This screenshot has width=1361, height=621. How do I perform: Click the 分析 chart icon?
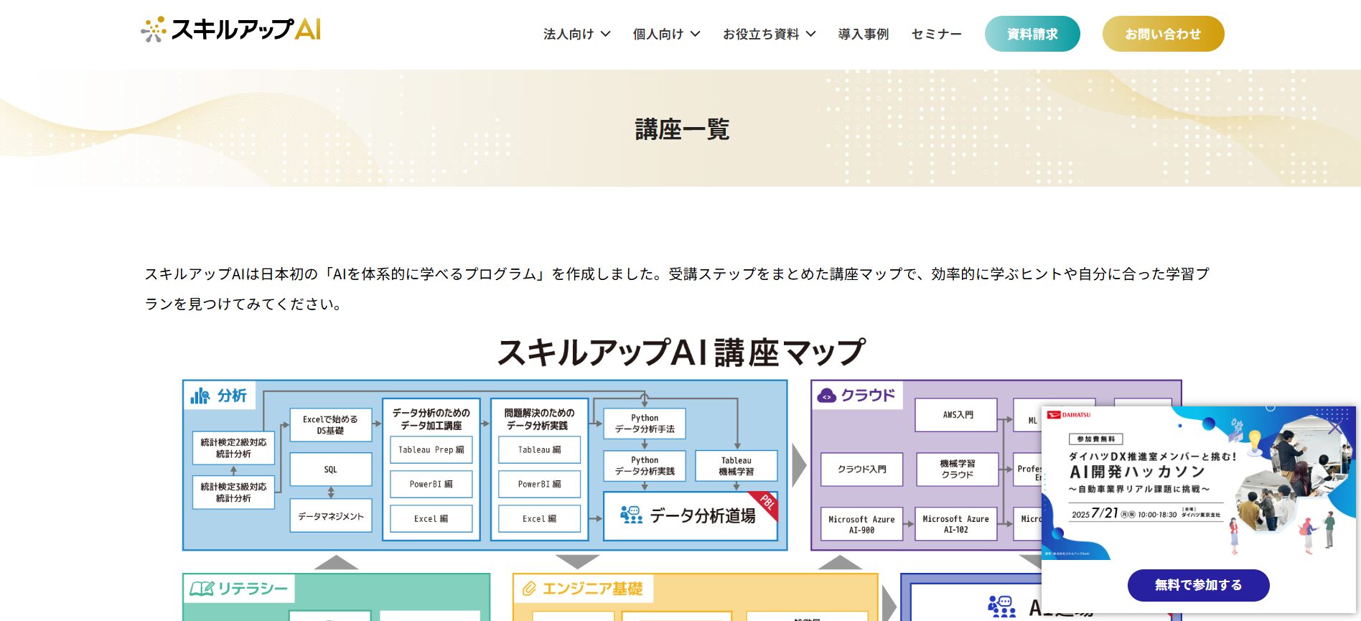[x=200, y=396]
